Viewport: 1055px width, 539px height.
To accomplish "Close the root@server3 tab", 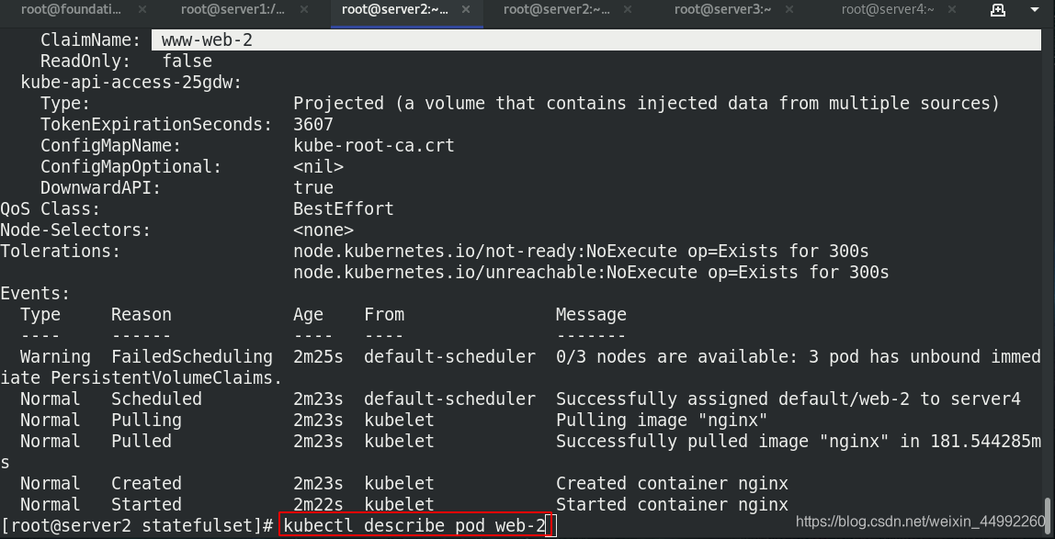I will click(789, 9).
